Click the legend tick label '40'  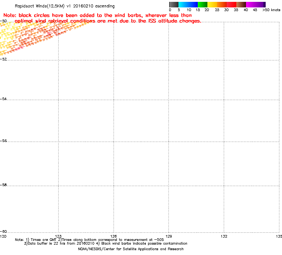(246, 10)
